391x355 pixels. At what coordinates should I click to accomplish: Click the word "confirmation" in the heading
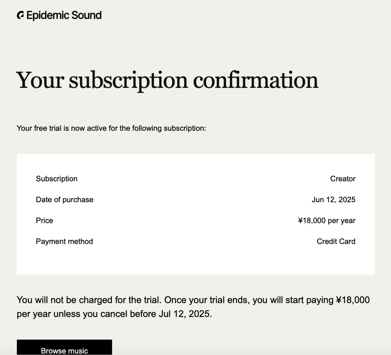[256, 80]
